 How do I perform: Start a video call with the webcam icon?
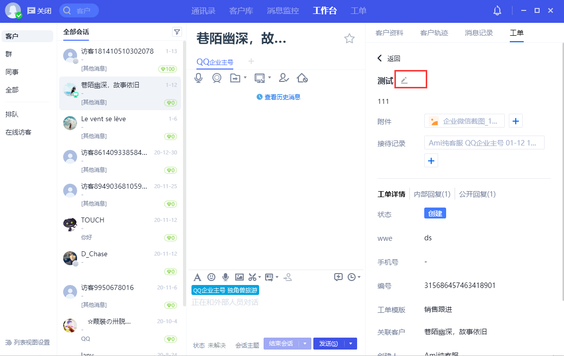(216, 78)
